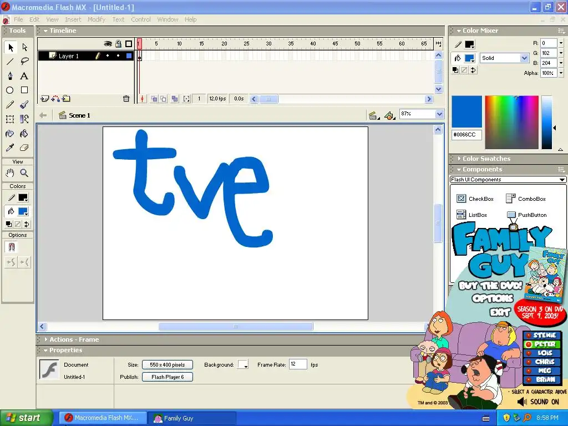Toggle show all layers as outlines
The width and height of the screenshot is (568, 426).
129,44
